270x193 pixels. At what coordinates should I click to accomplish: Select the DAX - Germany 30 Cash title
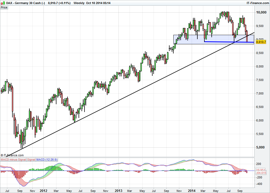pos(25,3)
